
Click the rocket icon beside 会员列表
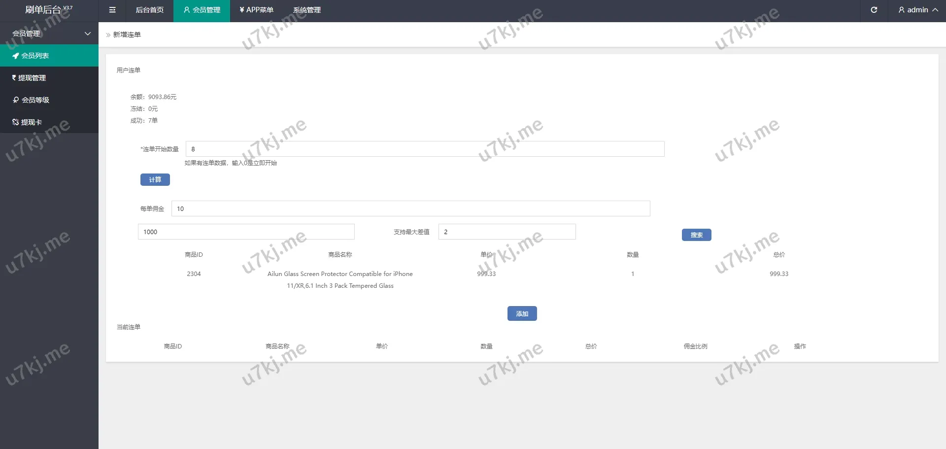click(15, 56)
